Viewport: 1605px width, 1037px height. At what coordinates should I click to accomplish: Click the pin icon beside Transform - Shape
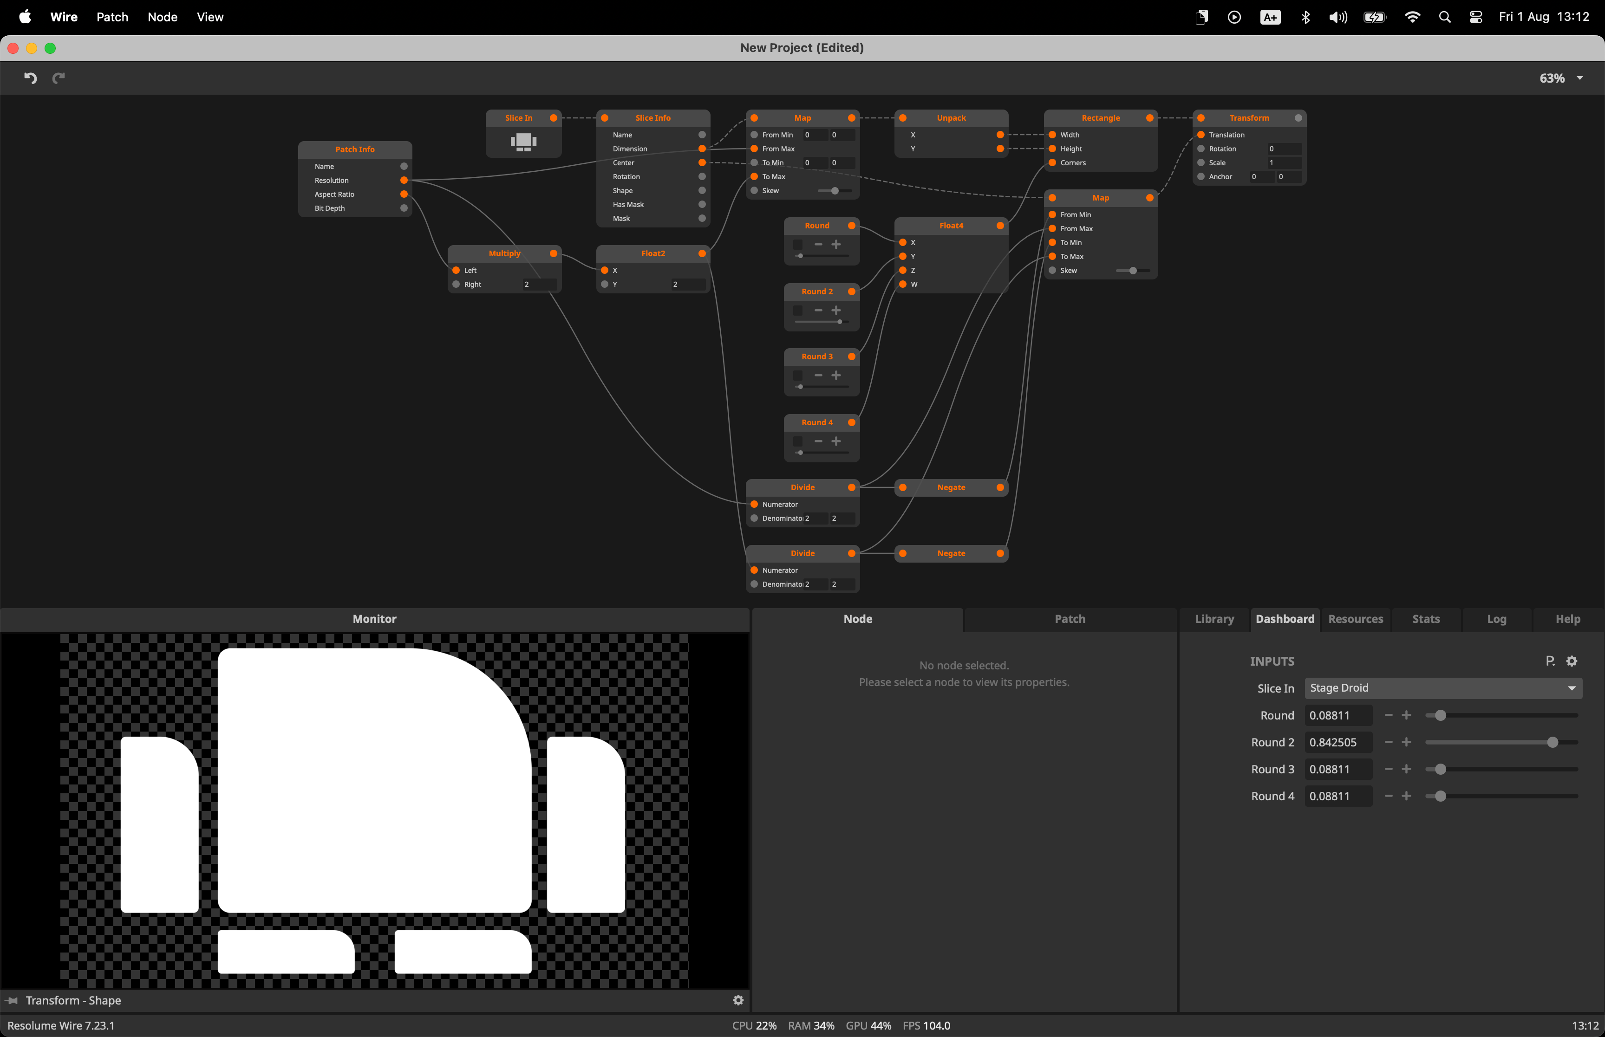(12, 1001)
